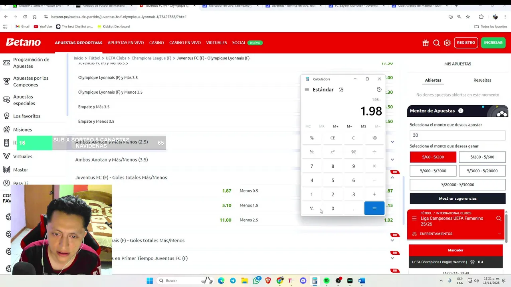Toggle Calculator keep-on-top mode icon

(x=341, y=90)
